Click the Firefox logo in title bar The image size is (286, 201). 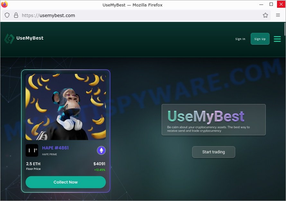[x=4, y=5]
